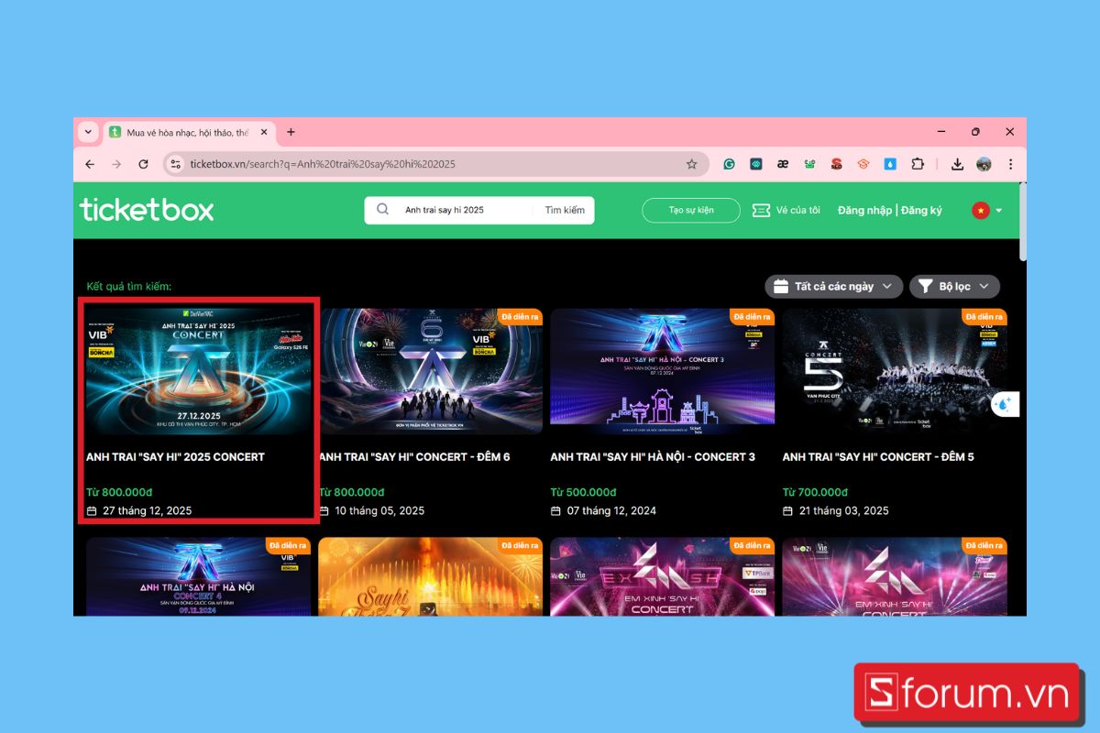Click the "Đăng ký" link

pyautogui.click(x=921, y=210)
